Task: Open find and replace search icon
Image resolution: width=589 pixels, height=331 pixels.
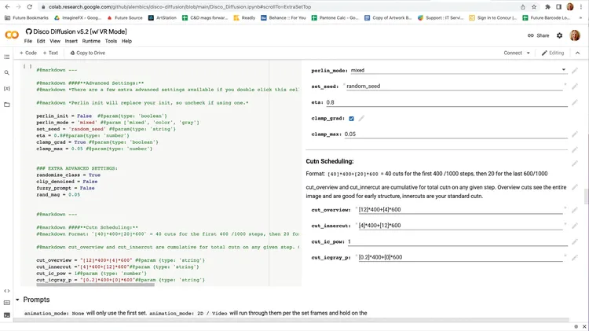Action: [7, 72]
